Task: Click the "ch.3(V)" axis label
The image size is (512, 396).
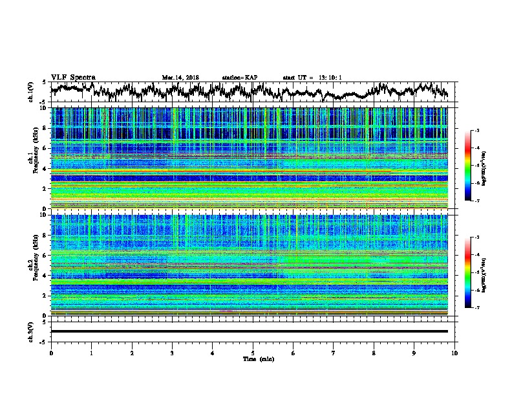Action: 31,332
